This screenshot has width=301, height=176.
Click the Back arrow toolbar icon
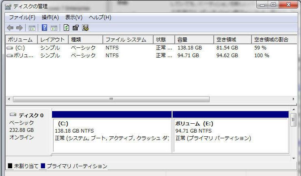(10, 28)
